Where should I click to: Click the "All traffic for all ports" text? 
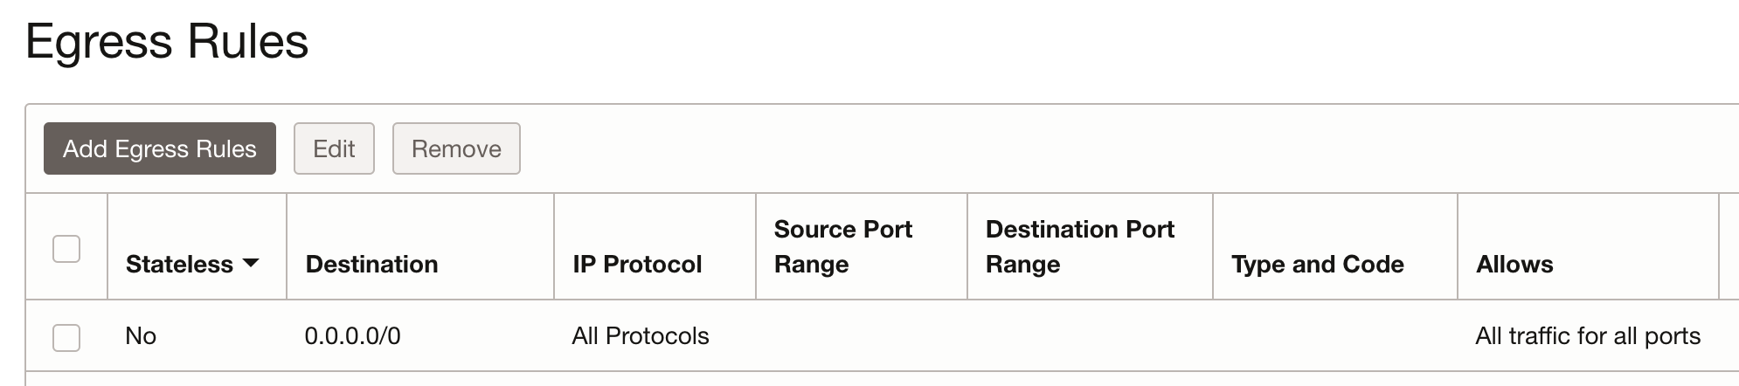pos(1587,336)
